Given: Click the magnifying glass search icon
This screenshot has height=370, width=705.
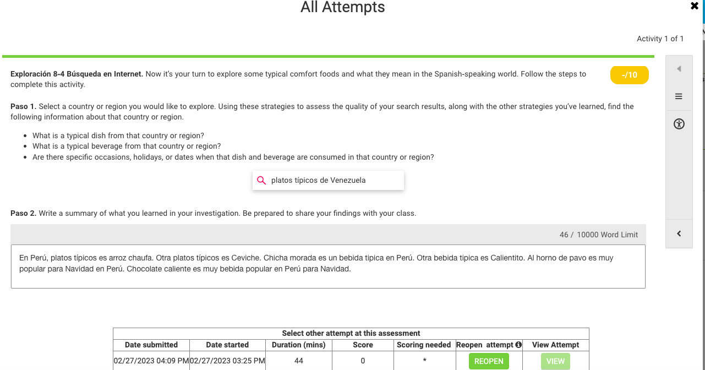Looking at the screenshot, I should [x=262, y=181].
